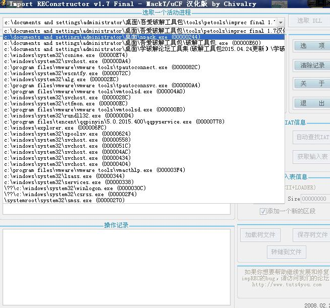Pick the conime.exe (00000E74) process entry
This screenshot has width=330, height=308.
click(x=144, y=55)
